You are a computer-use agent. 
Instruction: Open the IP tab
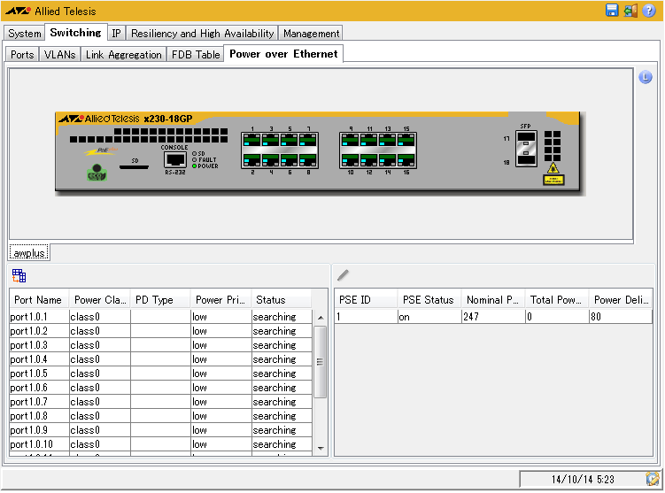pos(116,33)
